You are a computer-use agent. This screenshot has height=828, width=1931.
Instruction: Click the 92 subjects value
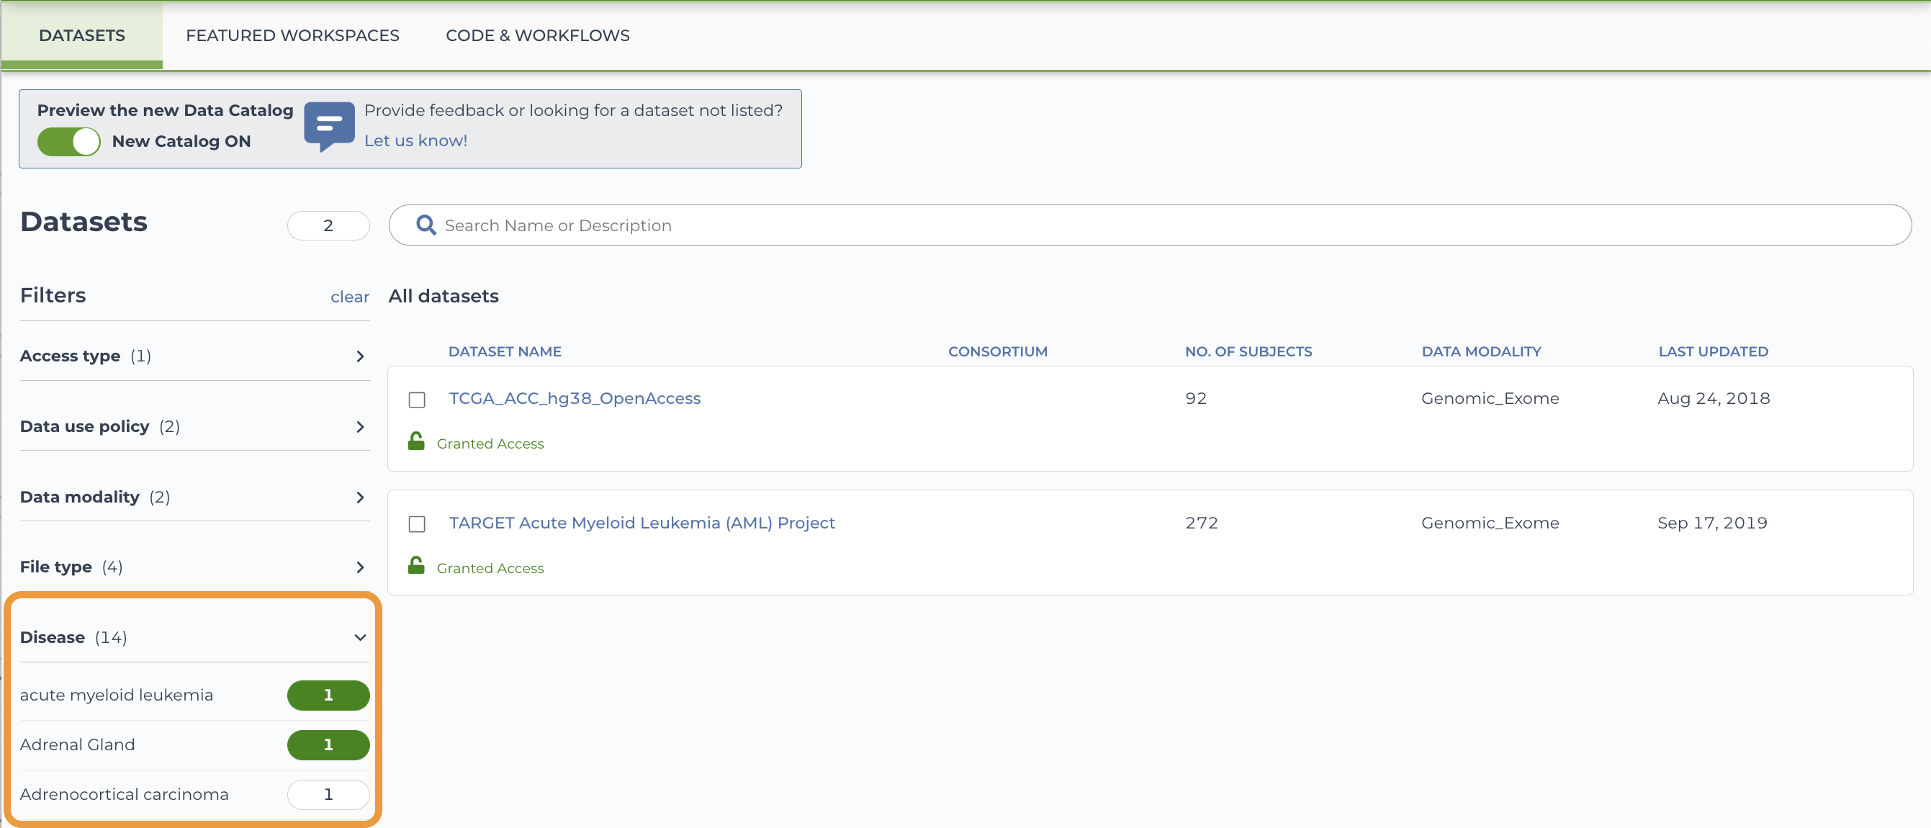pyautogui.click(x=1196, y=399)
